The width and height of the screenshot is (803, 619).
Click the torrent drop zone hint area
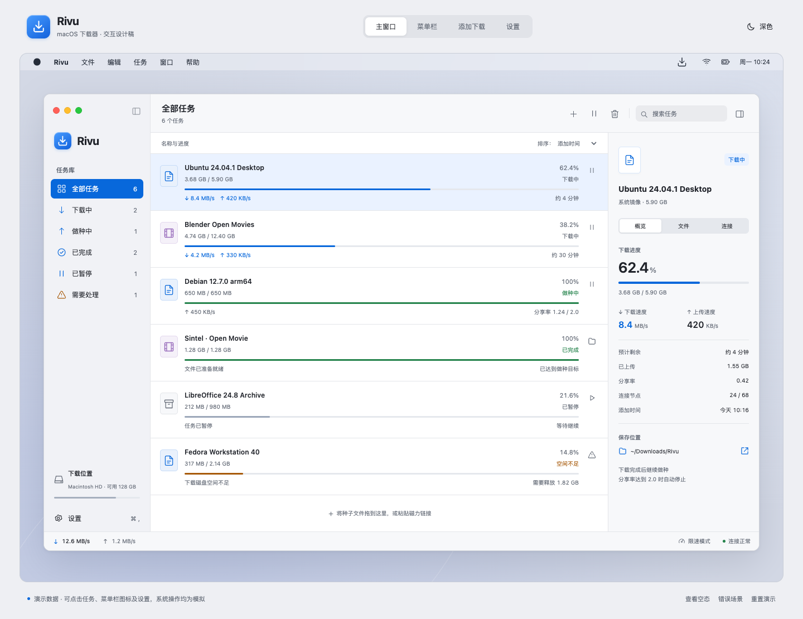point(379,514)
